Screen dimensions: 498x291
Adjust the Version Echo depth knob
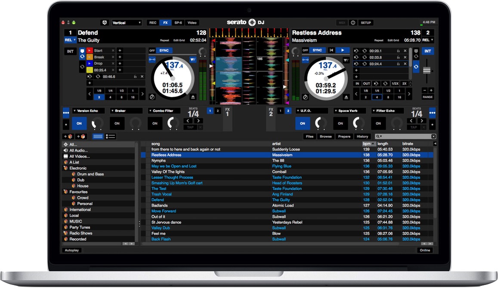[x=97, y=123]
